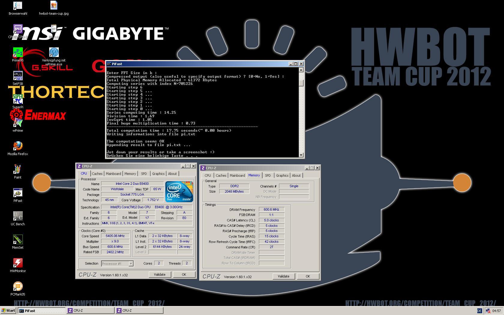Open the Paint desktop shortcut
Image resolution: width=504 pixels, height=315 pixels.
[x=18, y=172]
